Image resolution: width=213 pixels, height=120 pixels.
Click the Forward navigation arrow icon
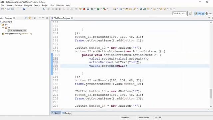tap(171, 9)
